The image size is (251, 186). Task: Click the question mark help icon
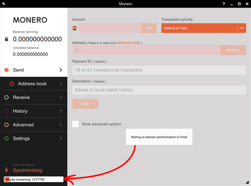pyautogui.click(x=224, y=4)
